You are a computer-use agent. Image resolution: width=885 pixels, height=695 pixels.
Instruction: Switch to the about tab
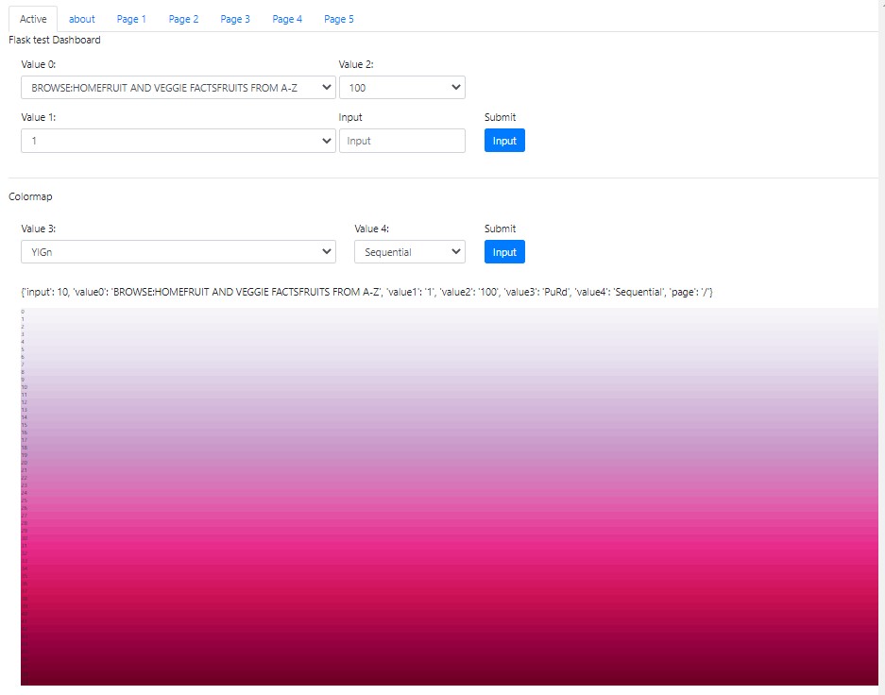82,18
